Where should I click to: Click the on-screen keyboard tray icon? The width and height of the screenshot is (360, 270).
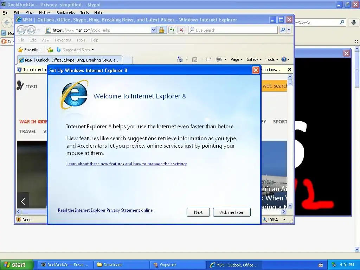pyautogui.click(x=321, y=265)
